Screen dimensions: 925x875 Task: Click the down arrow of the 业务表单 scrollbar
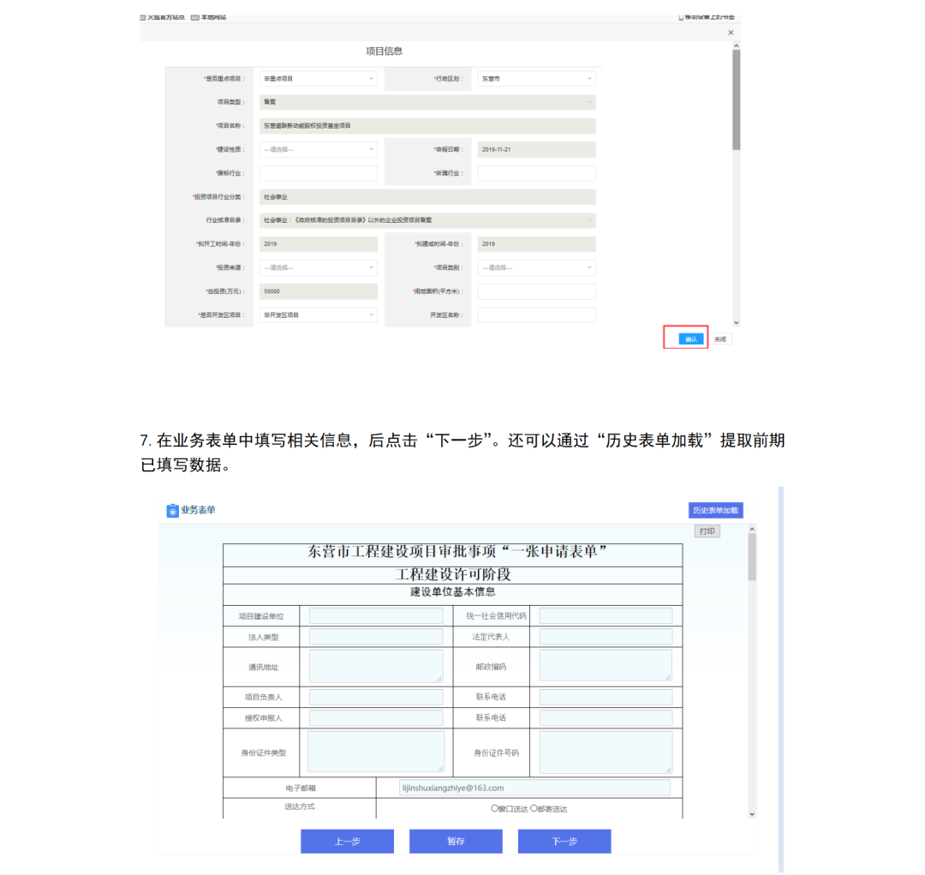(752, 814)
